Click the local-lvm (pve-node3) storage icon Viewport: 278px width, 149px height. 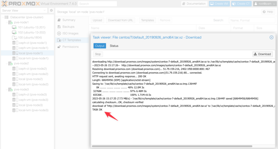click(x=15, y=110)
